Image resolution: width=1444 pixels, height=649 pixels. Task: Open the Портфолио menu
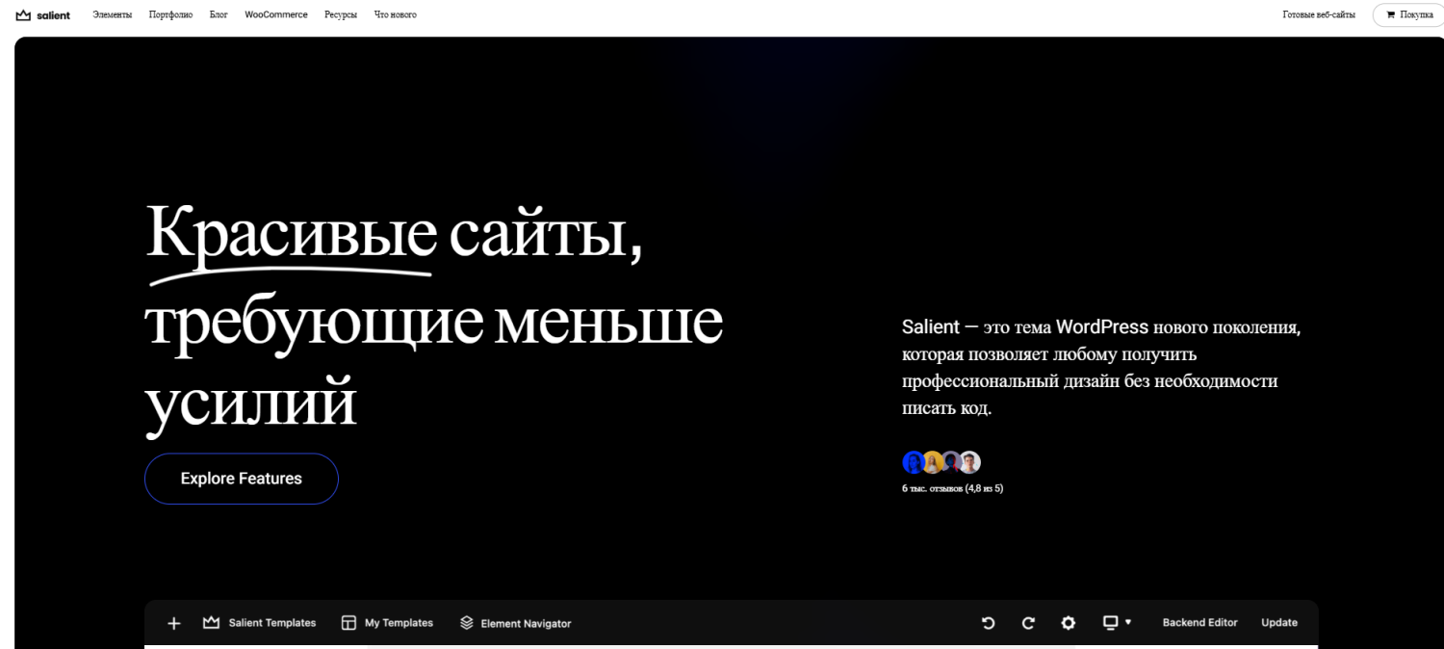[x=170, y=14]
